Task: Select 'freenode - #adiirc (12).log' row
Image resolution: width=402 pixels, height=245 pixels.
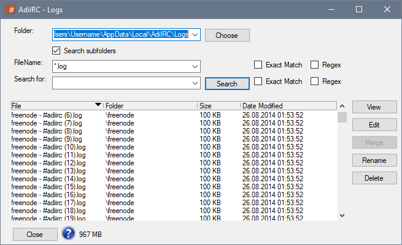Action: (x=174, y=163)
